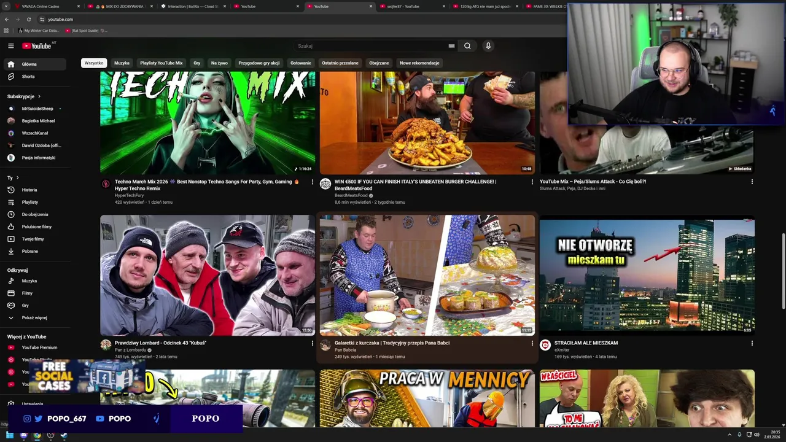Play the Prawdziwy Lombard thumbnail
Image resolution: width=786 pixels, height=442 pixels.
[208, 275]
